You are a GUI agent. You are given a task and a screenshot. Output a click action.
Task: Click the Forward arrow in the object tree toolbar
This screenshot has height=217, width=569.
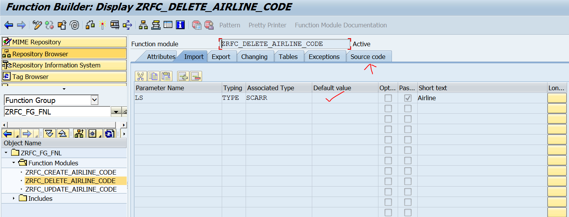click(28, 134)
